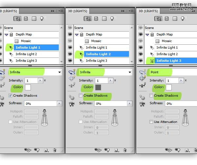Choose the drag light tool in right panel

click(x=142, y=78)
